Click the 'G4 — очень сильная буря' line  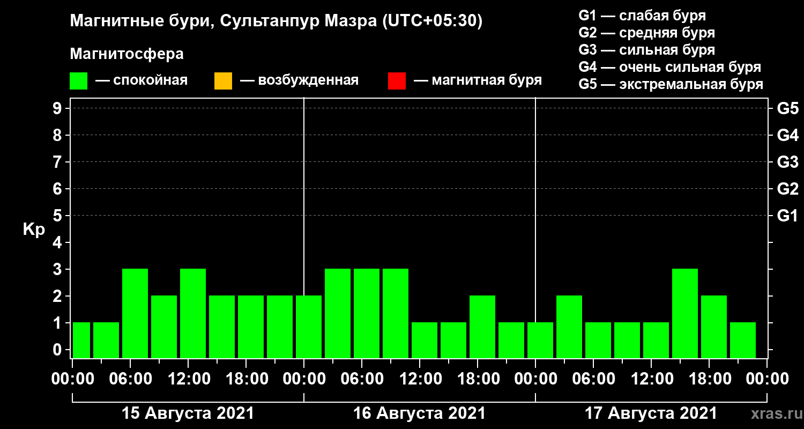click(x=670, y=67)
